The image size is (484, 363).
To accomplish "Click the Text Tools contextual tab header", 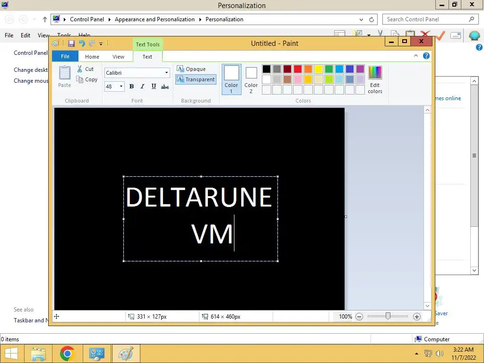I will click(147, 44).
